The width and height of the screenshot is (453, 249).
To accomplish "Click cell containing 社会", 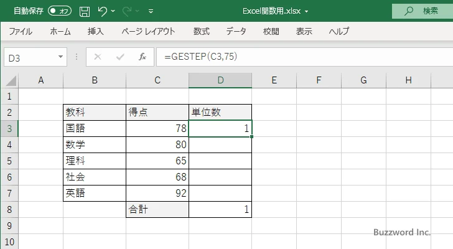I will (95, 177).
